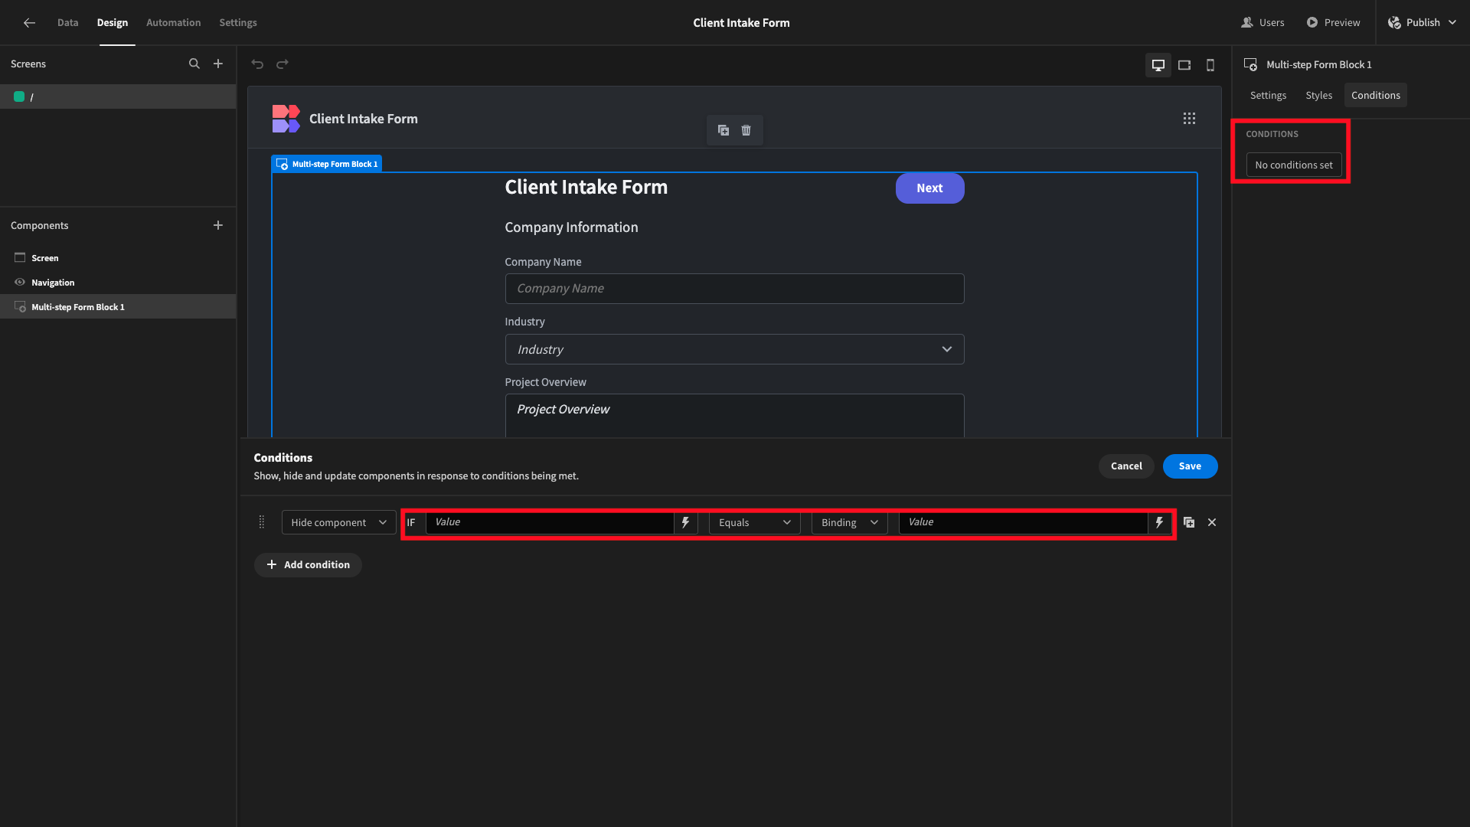
Task: Open the 'Hide component' action dropdown
Action: (338, 522)
